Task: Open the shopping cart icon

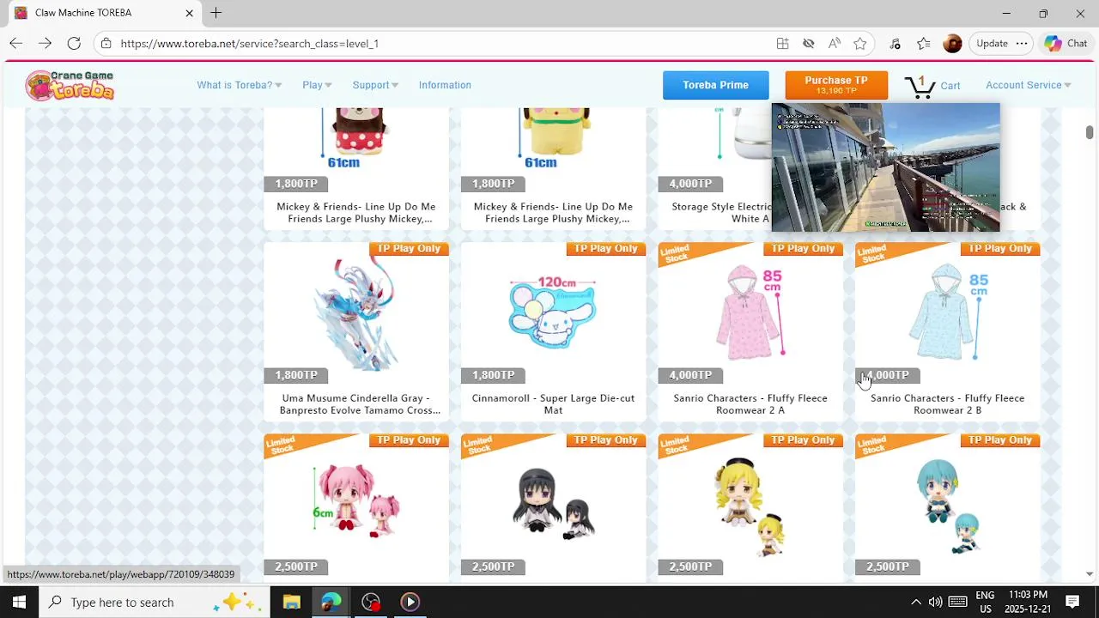Action: tap(920, 86)
